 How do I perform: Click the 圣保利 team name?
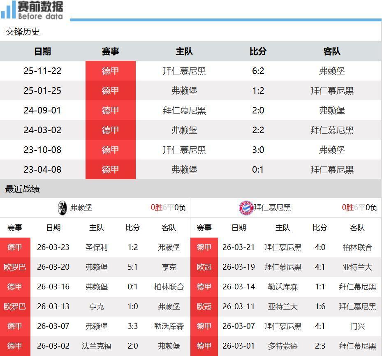97,247
